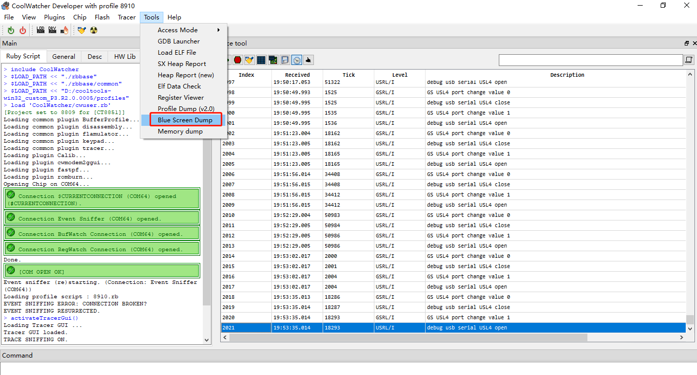Click the flash burn flame icon
The image size is (697, 375).
click(x=65, y=31)
